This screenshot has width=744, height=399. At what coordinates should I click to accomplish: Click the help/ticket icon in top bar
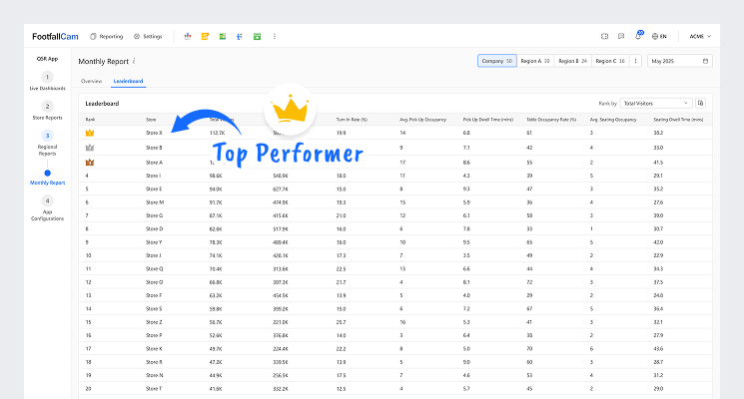pyautogui.click(x=604, y=36)
